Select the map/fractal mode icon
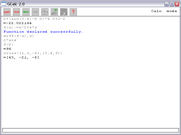Image resolution: width=181 pixels, height=135 pixels. 64,12
